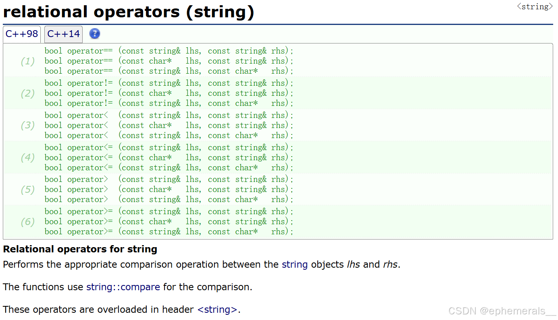The width and height of the screenshot is (558, 320).
Task: Click the (1) label beside operator== overloads
Action: (28, 61)
